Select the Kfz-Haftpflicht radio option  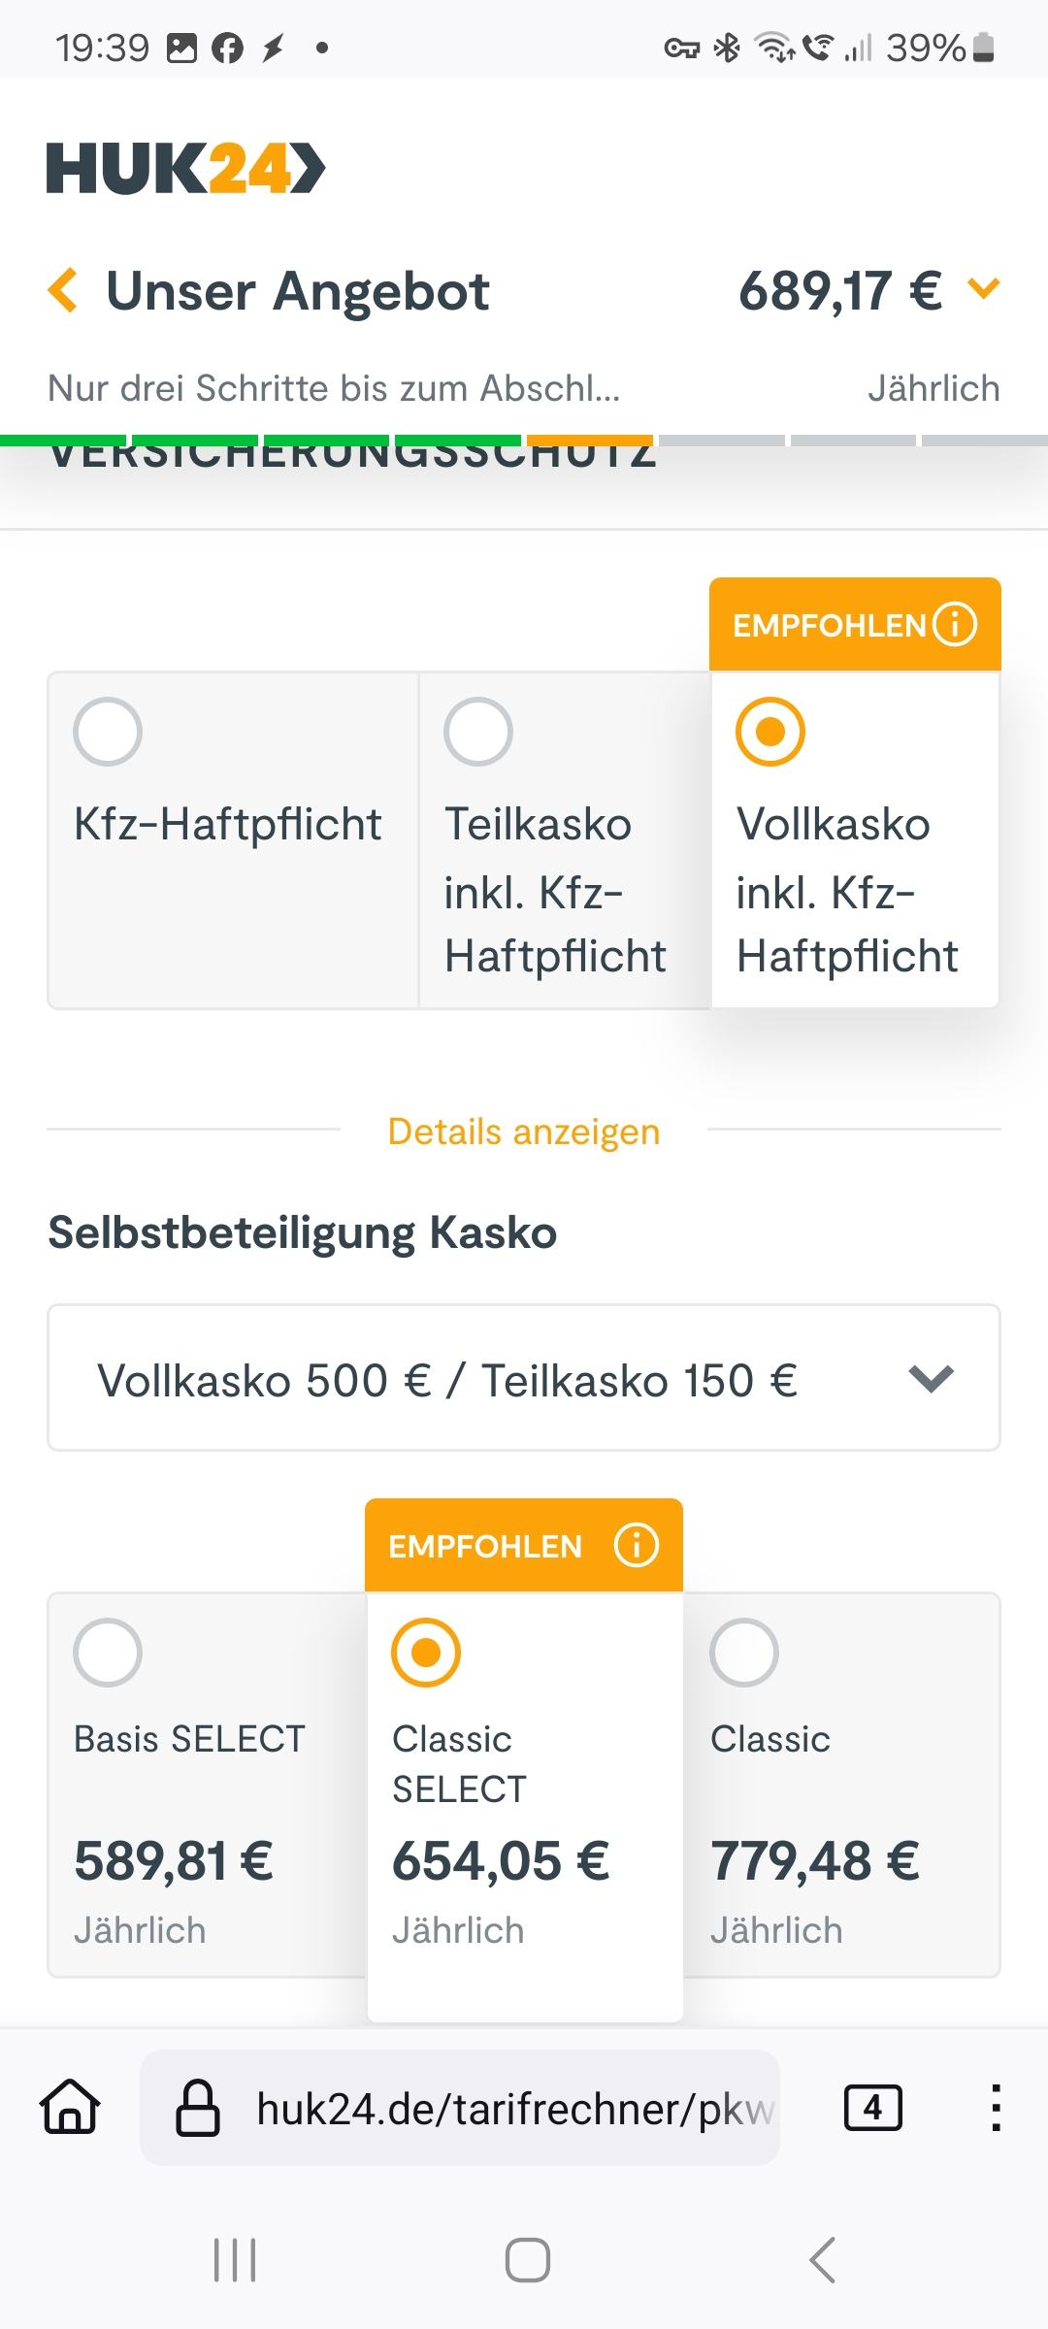(x=108, y=732)
